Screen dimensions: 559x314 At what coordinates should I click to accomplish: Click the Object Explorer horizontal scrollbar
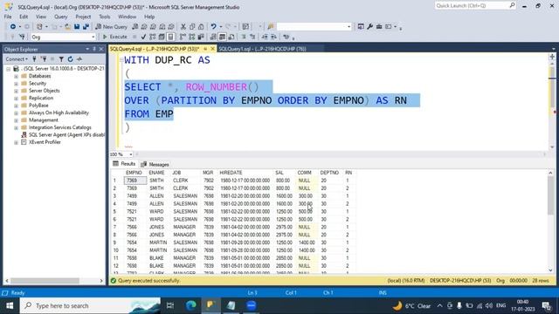[x=54, y=281]
